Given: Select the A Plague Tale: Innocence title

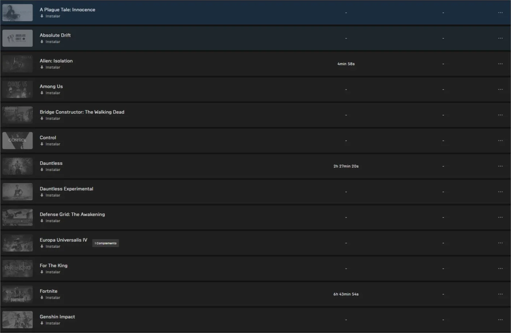Looking at the screenshot, I should 68,10.
